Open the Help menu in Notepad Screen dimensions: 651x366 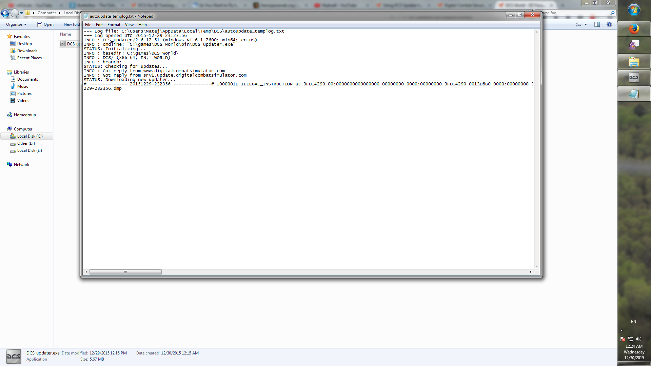click(x=142, y=25)
